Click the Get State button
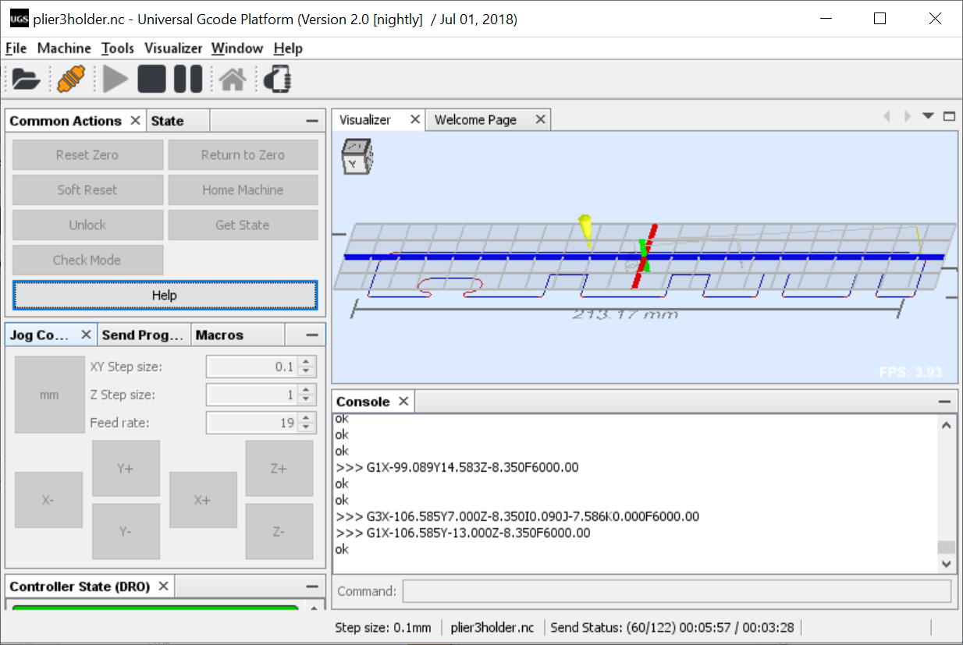Image resolution: width=963 pixels, height=645 pixels. (x=243, y=225)
